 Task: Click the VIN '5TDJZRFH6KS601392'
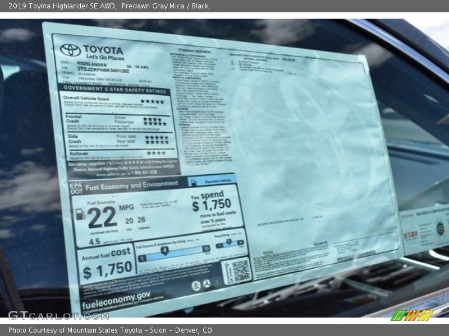(103, 69)
